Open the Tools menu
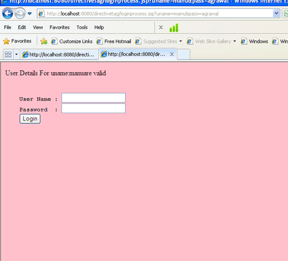288x261 pixels. coord(82,27)
